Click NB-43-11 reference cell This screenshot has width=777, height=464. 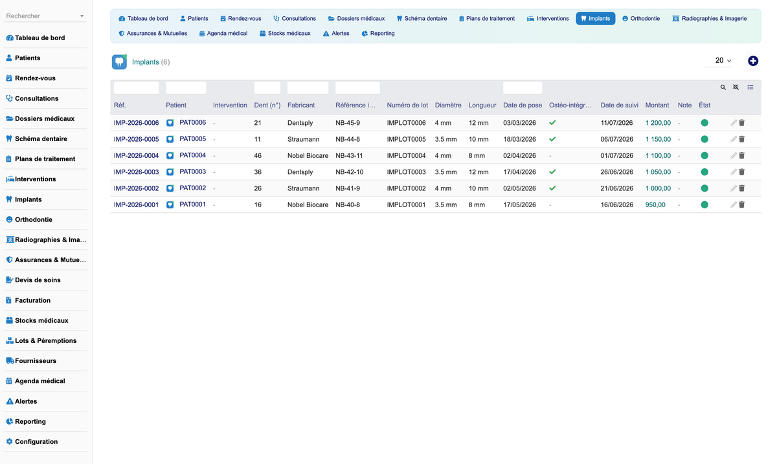point(349,155)
